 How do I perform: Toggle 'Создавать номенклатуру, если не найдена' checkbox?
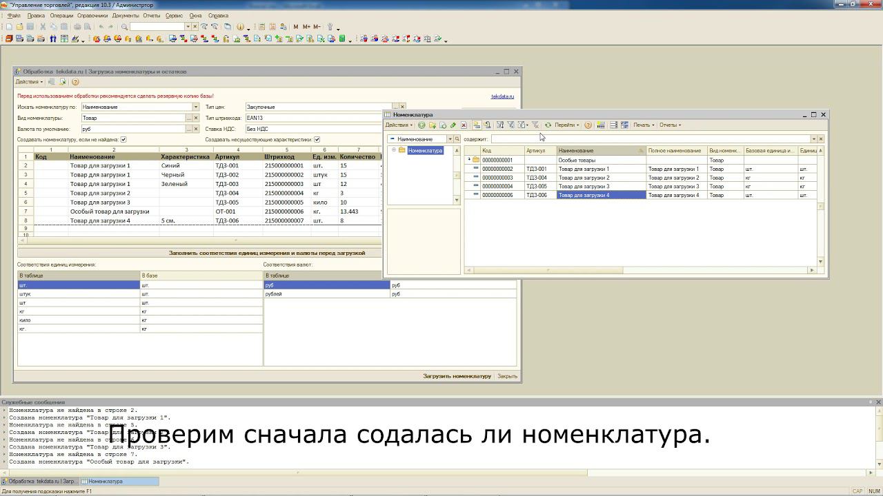[123, 140]
